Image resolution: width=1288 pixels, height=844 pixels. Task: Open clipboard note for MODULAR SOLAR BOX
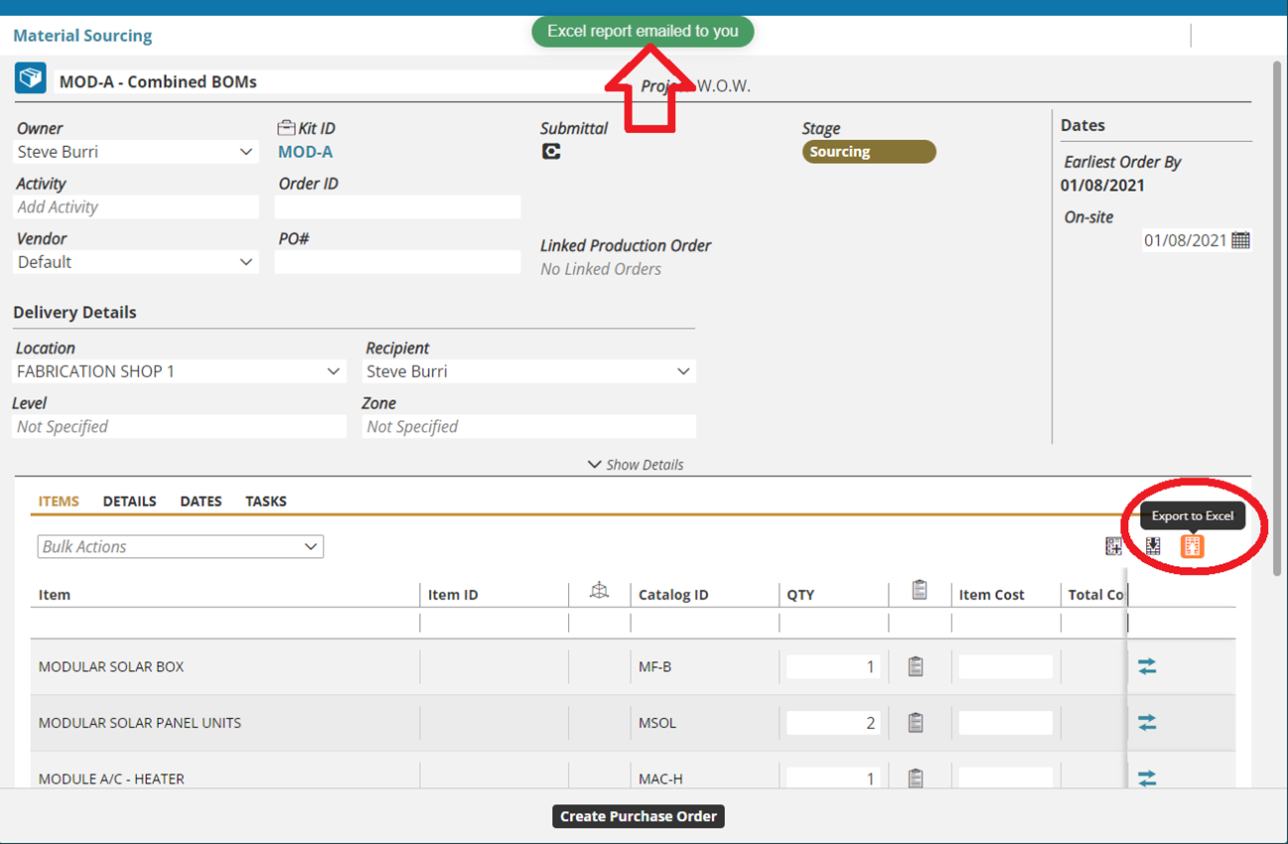coord(916,667)
